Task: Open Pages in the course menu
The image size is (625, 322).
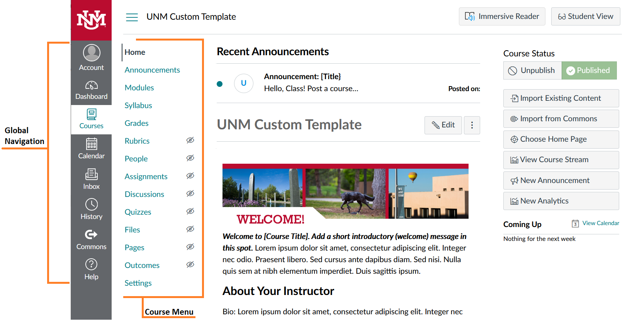Action: [134, 247]
